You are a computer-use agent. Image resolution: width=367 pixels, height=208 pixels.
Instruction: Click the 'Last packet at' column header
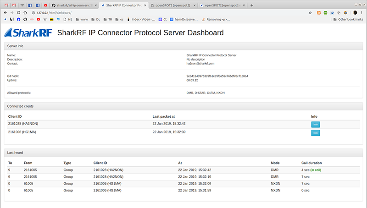(164, 116)
